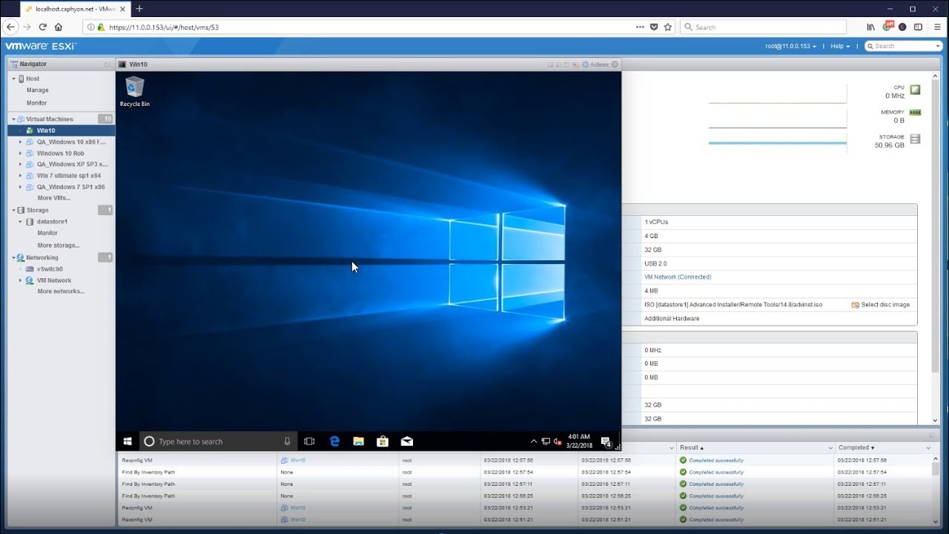Click the Firefox back button
The height and width of the screenshot is (534, 949).
coord(10,27)
